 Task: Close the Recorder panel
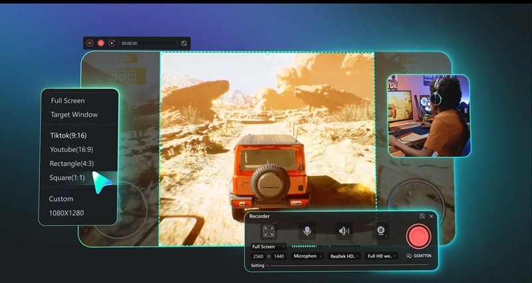coord(431,216)
